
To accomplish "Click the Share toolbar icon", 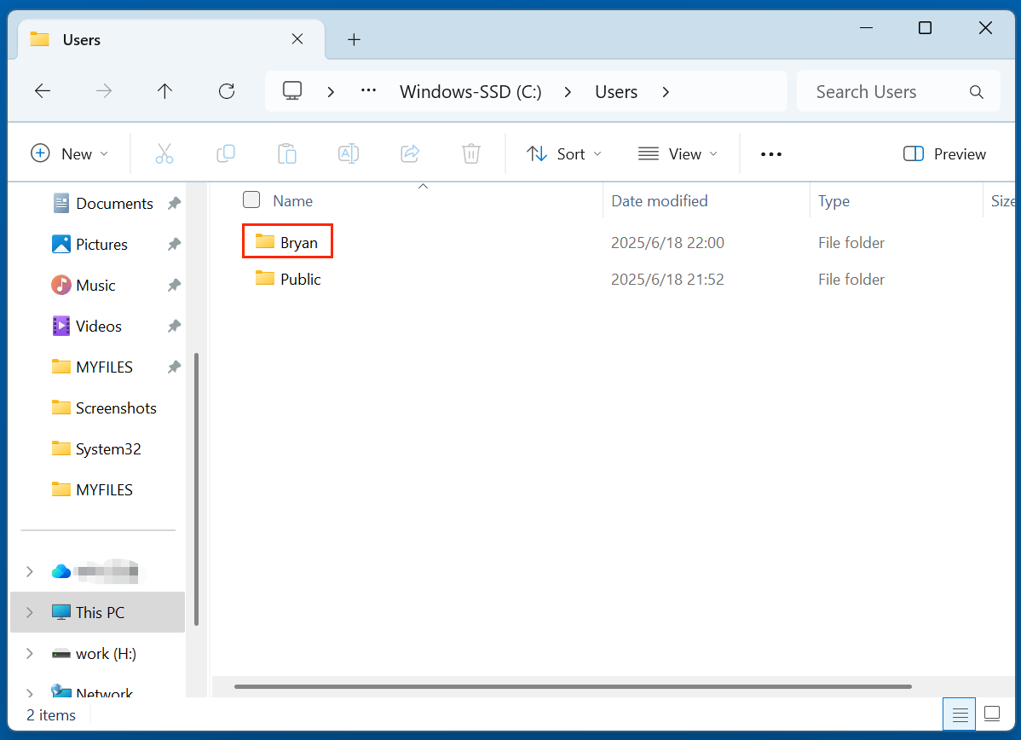I will (410, 153).
